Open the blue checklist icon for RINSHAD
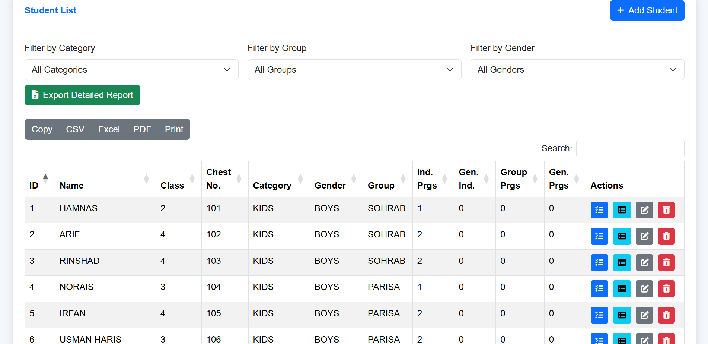Image resolution: width=708 pixels, height=344 pixels. pos(599,263)
